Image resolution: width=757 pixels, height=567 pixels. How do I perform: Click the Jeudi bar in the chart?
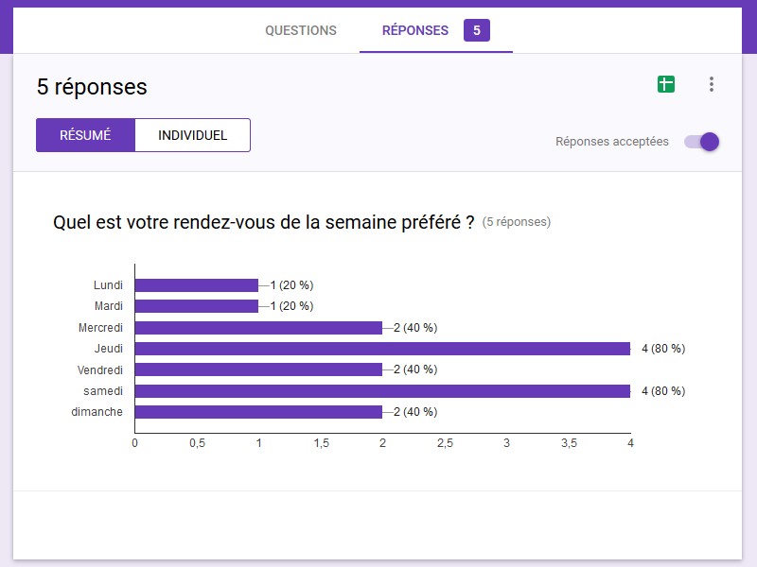click(382, 349)
